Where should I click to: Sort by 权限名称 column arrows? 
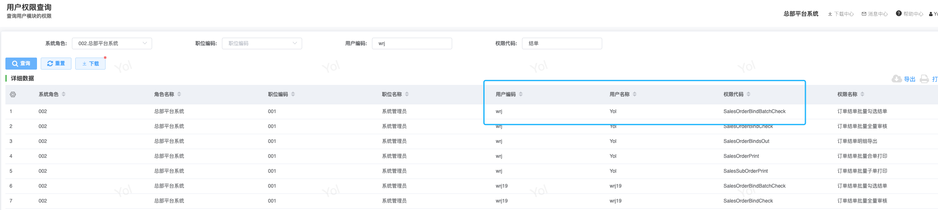[x=862, y=94]
